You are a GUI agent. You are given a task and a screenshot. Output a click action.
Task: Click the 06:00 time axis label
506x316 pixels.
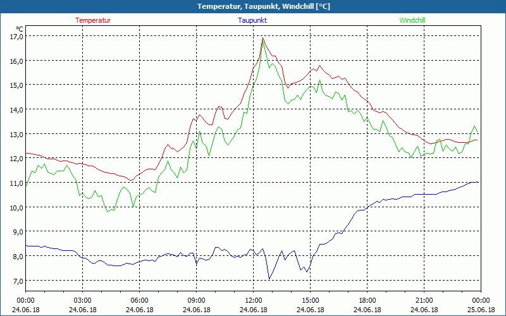point(139,301)
